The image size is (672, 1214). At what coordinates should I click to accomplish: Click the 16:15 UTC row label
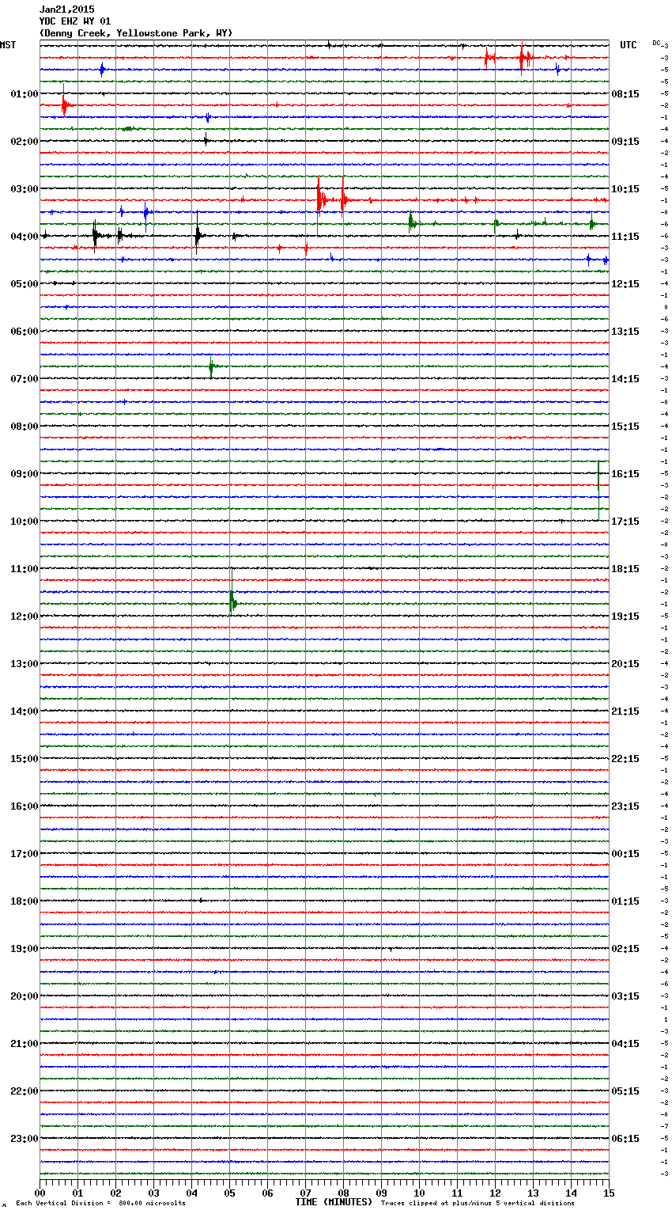click(625, 474)
